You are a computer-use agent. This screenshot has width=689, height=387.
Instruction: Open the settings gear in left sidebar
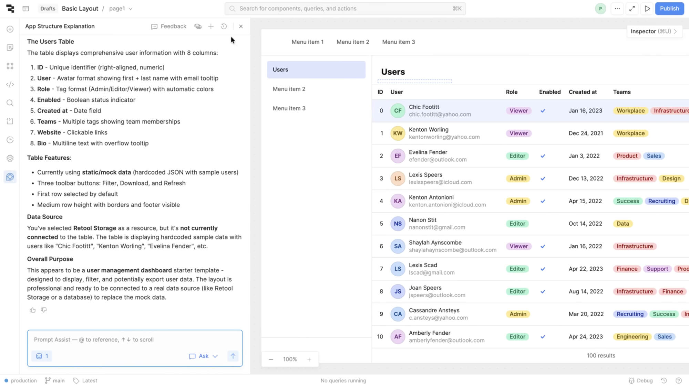pyautogui.click(x=10, y=158)
